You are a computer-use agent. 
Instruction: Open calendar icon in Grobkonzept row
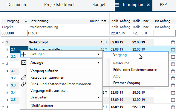tap(173, 42)
